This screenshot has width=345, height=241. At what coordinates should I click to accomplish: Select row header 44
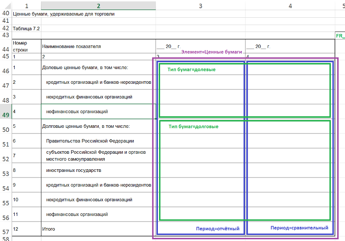click(6, 46)
